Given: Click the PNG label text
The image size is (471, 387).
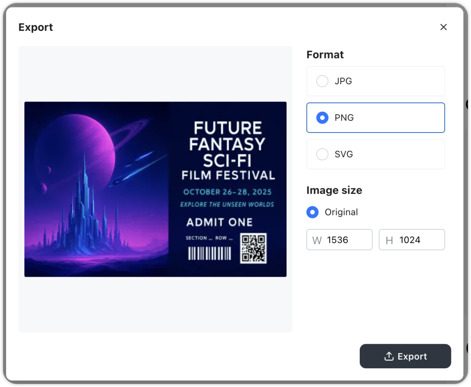Looking at the screenshot, I should point(344,118).
